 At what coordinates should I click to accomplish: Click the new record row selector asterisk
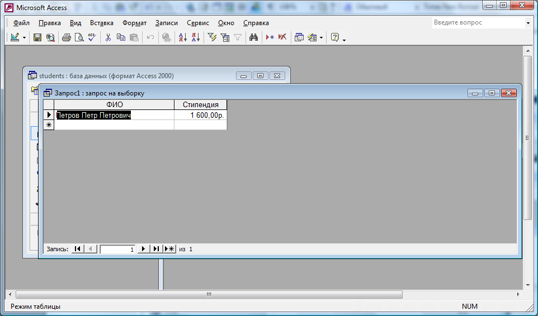49,125
